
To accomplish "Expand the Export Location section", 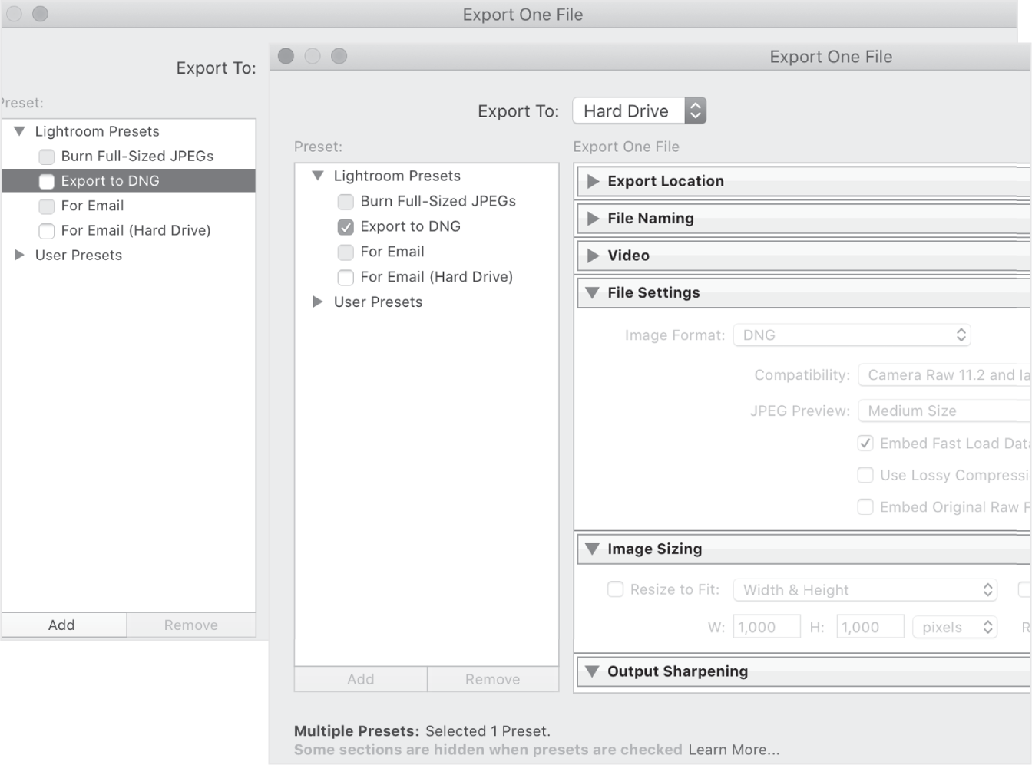I will tap(593, 181).
